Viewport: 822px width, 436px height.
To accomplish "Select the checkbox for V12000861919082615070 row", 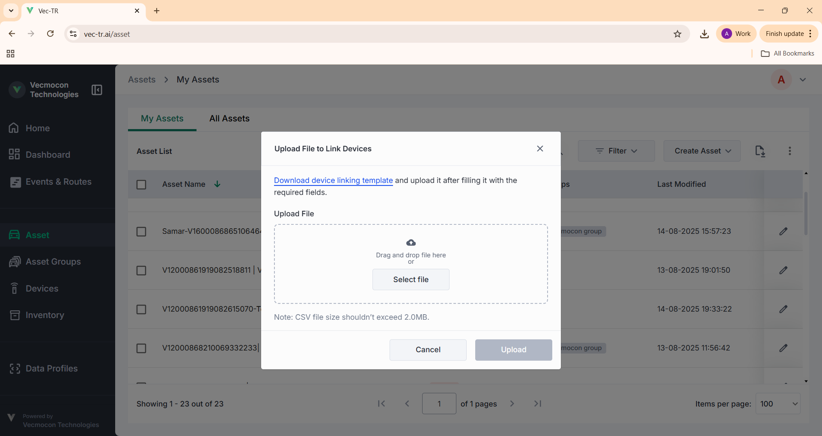I will [x=141, y=309].
